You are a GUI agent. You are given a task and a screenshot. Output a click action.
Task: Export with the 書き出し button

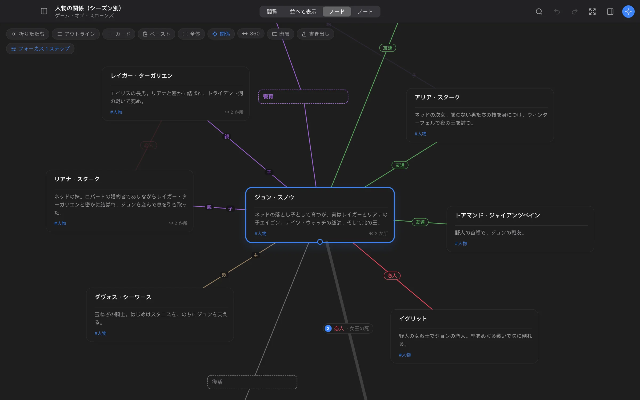tap(315, 34)
